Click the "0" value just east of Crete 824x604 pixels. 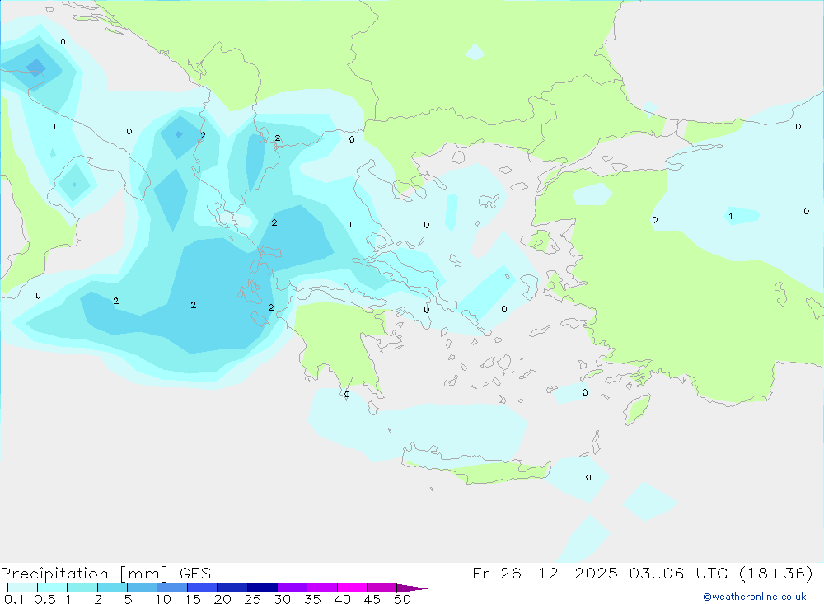(x=588, y=478)
